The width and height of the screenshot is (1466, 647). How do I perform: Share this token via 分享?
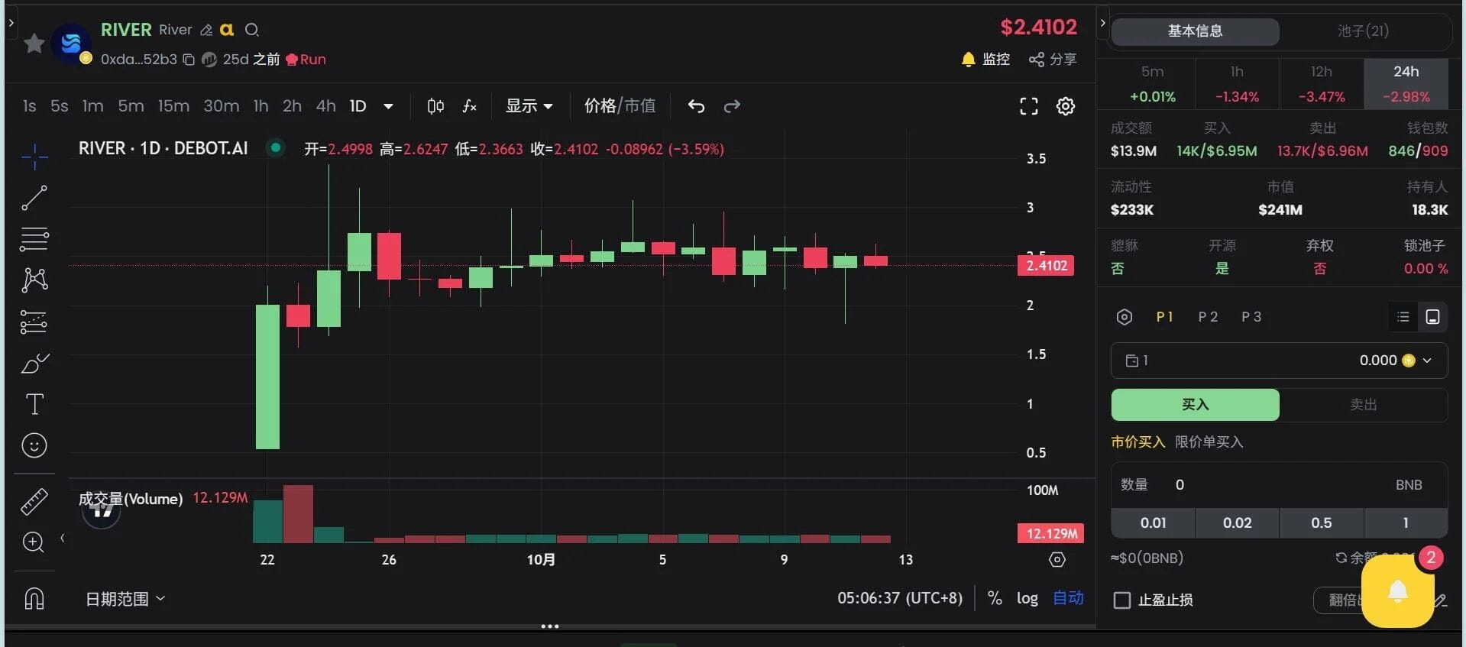pyautogui.click(x=1053, y=59)
